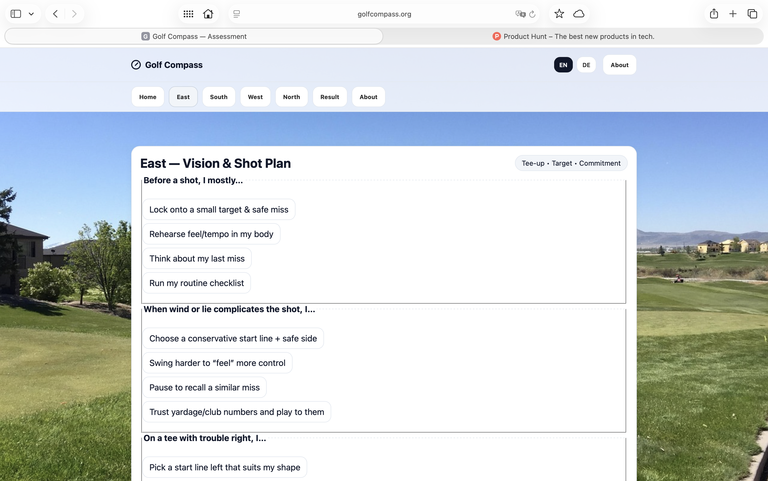
Task: Select the EN language toggle
Action: pyautogui.click(x=563, y=65)
